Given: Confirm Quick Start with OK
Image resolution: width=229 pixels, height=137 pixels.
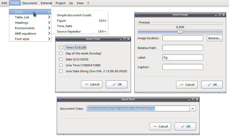Looking at the screenshot, I should click(x=185, y=126).
